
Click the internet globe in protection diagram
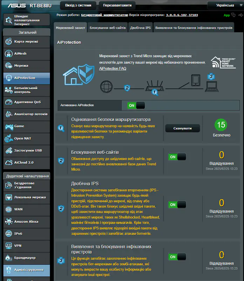click(106, 87)
